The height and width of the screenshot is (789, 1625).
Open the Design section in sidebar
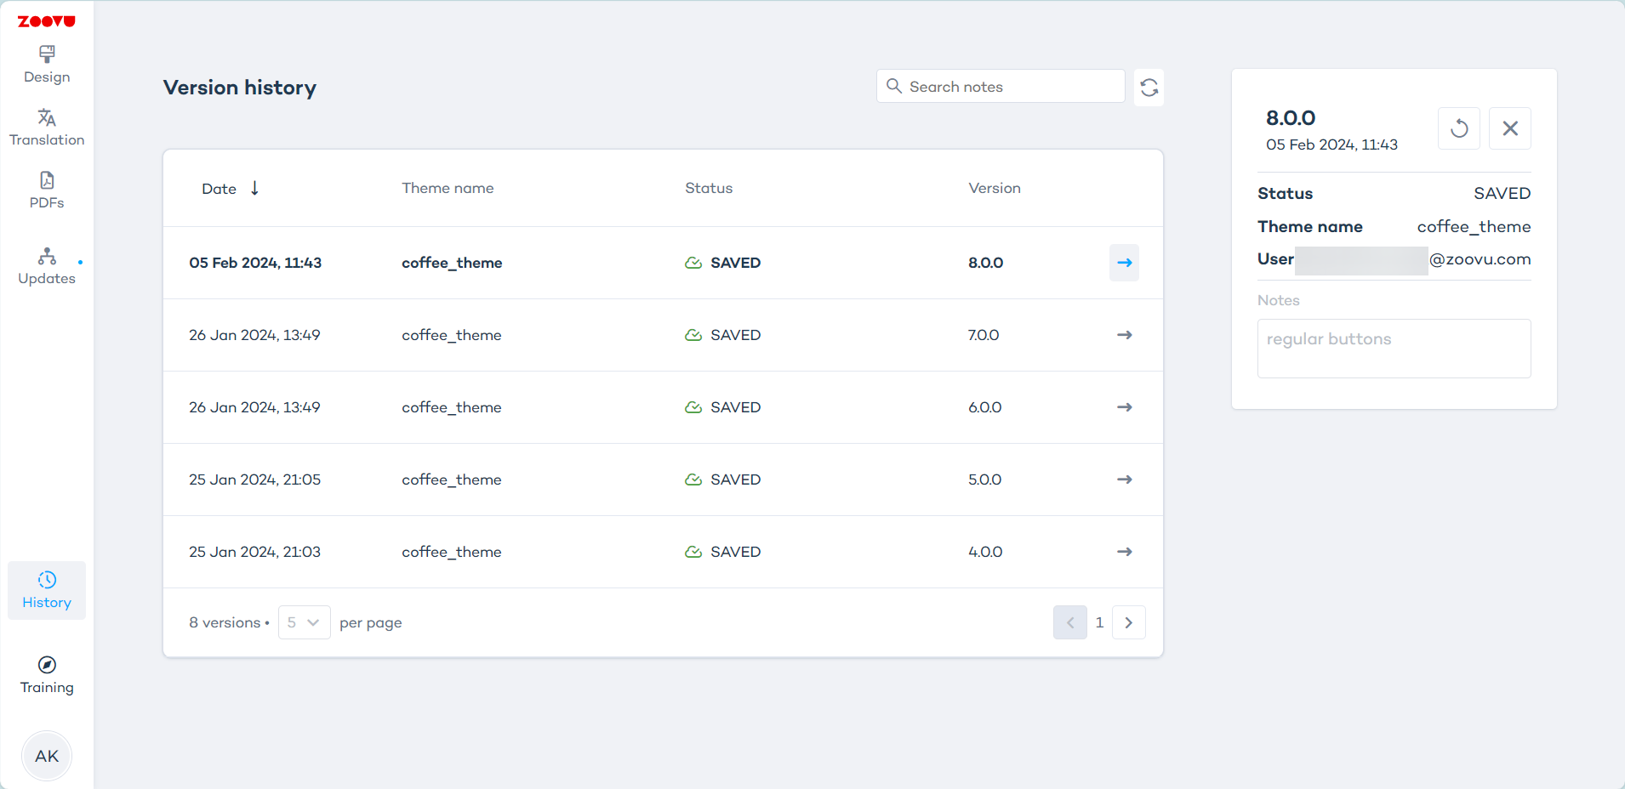47,65
